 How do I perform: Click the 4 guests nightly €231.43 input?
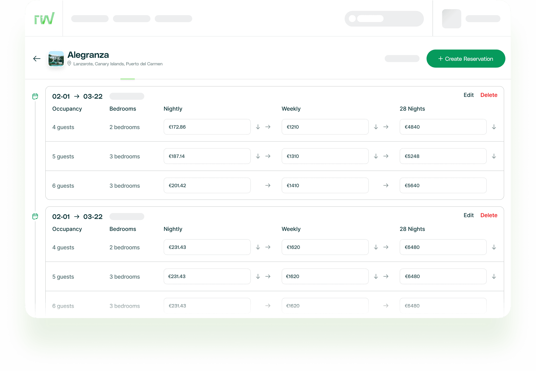coord(207,247)
